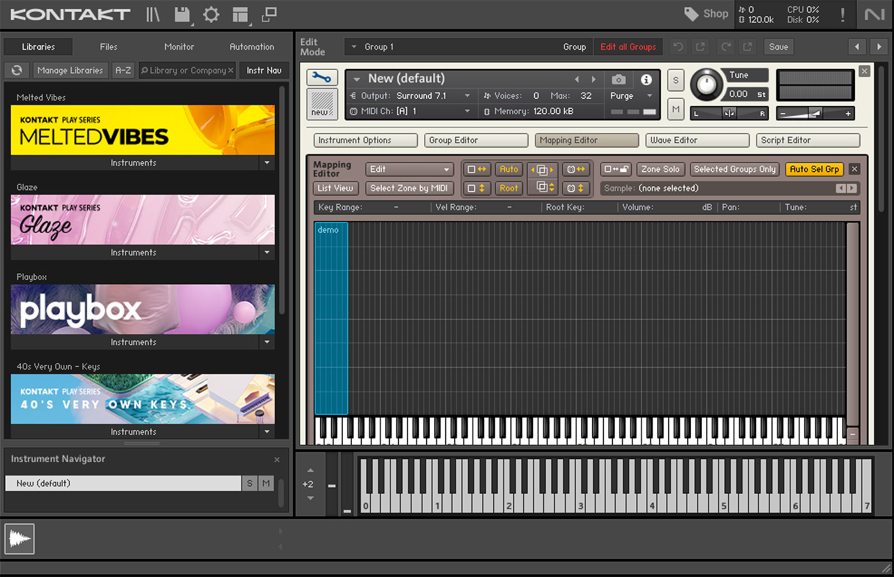
Task: Open the snapshot camera view
Action: (618, 79)
